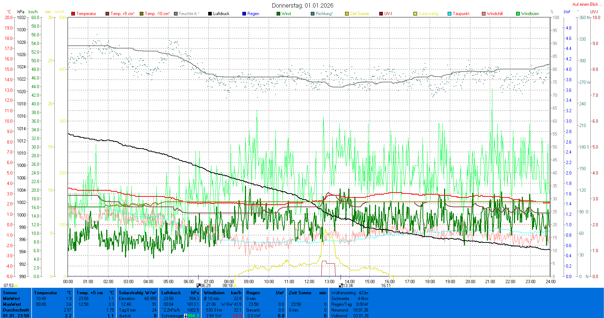This screenshot has width=604, height=318.
Task: Select the Windchill legend label
Action: [495, 14]
